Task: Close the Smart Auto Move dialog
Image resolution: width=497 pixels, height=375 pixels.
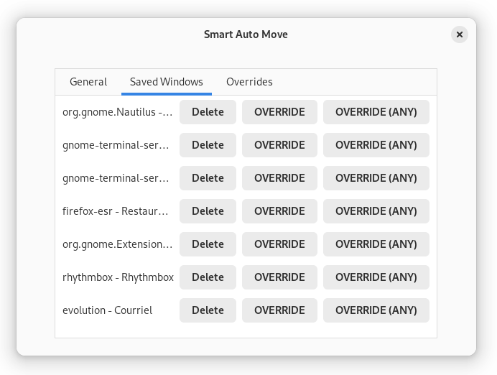Action: 459,34
